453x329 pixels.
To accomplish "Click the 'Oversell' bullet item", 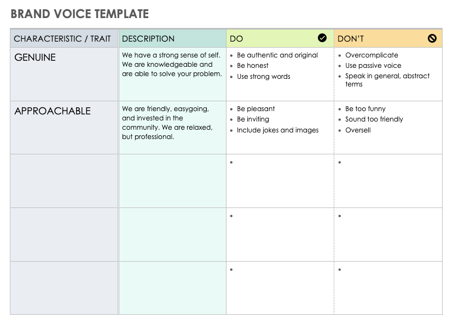I will (358, 130).
